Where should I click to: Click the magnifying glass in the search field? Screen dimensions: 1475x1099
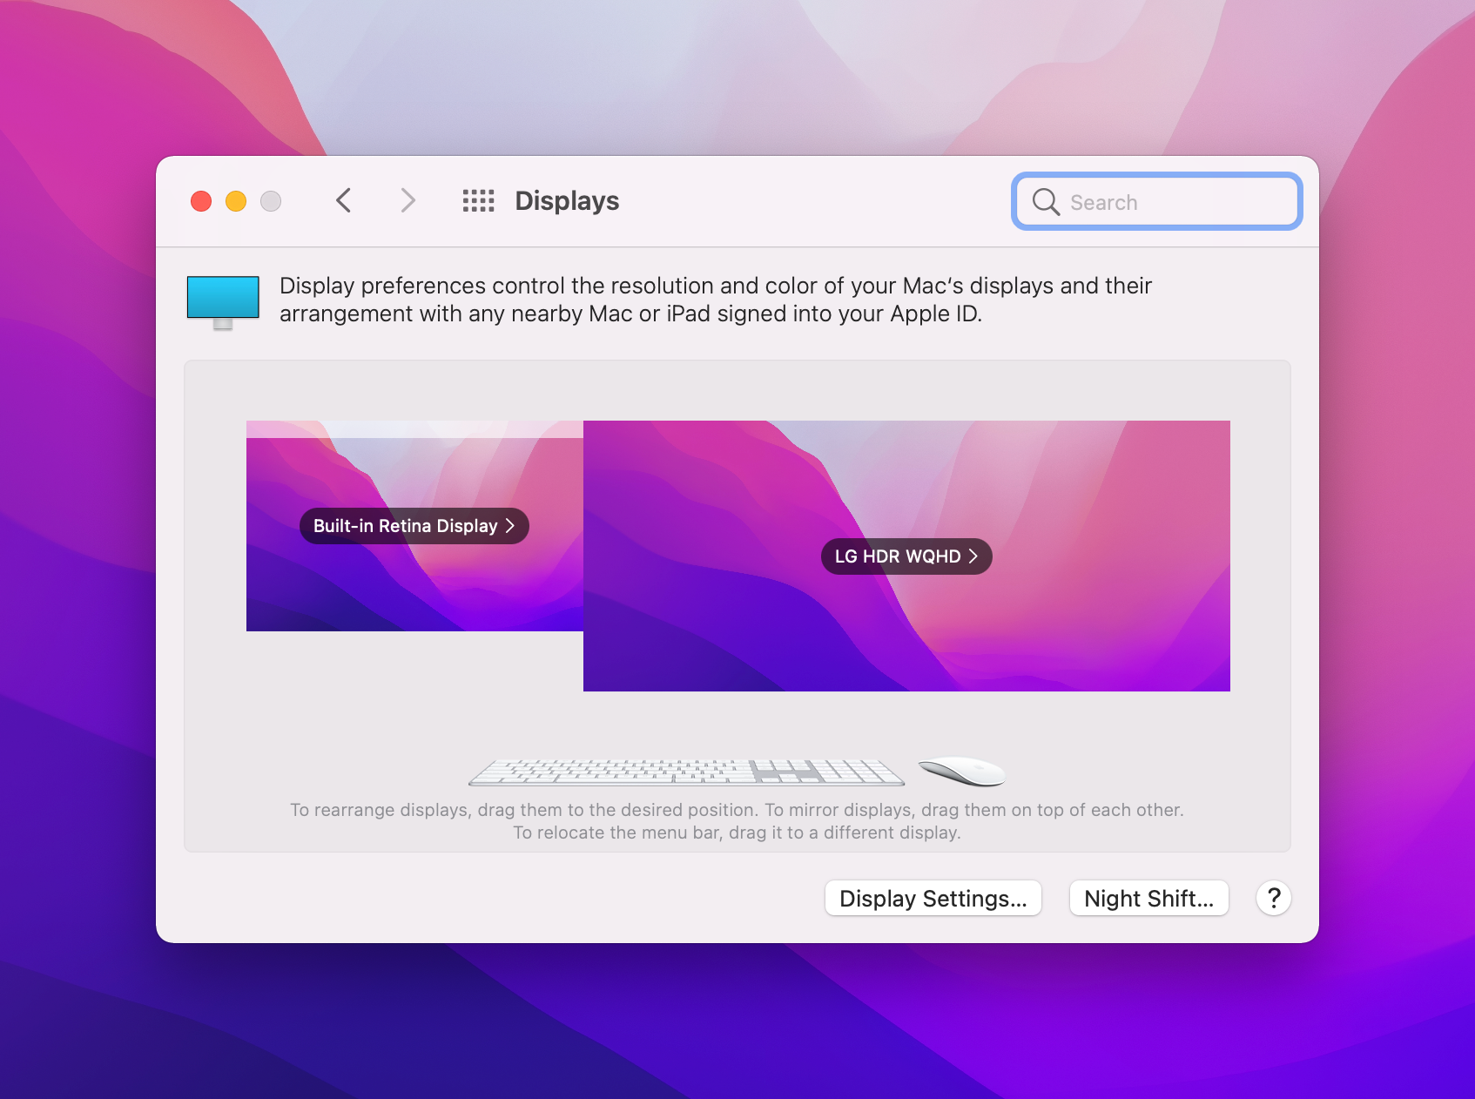1046,202
